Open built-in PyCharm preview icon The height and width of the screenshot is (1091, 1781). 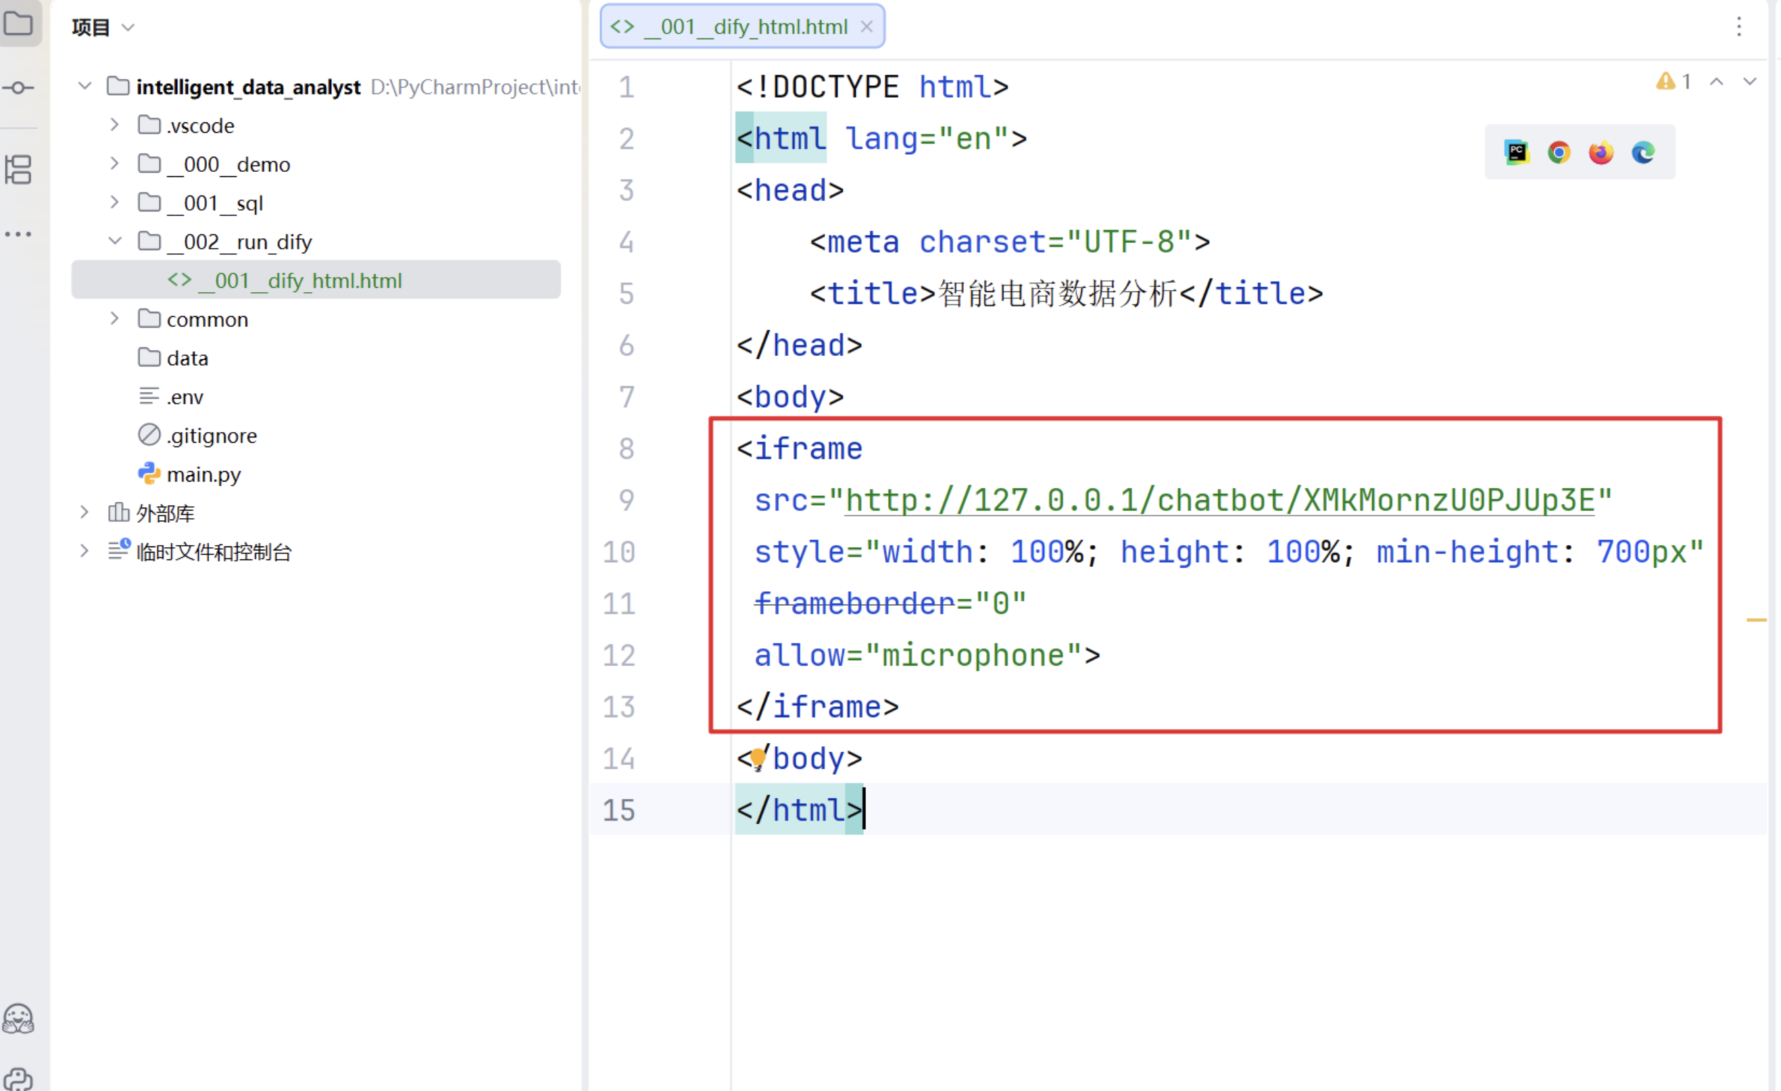[1517, 152]
